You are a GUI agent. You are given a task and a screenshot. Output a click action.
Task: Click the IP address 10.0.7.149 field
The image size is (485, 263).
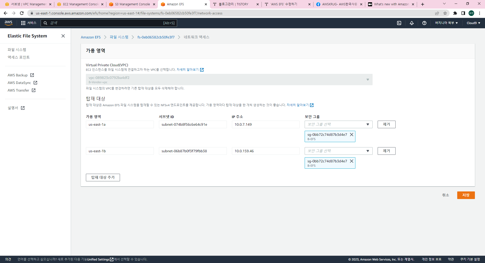(x=266, y=124)
